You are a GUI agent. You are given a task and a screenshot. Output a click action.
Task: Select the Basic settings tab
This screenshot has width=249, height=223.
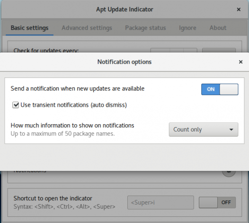(x=29, y=28)
